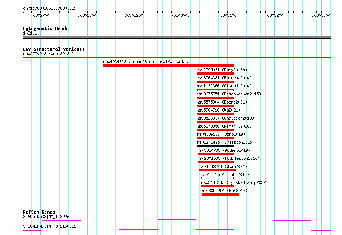
Task: Select the long red nsv4034623 variant bar
Action: point(169,66)
